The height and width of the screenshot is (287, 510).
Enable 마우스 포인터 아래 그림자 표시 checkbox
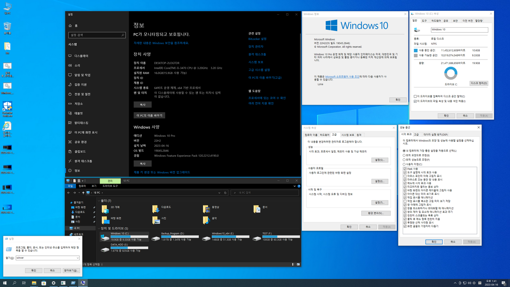click(405, 176)
